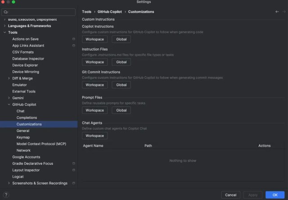288x200 pixels.
Task: Click the forward navigation arrow
Action: point(283,12)
